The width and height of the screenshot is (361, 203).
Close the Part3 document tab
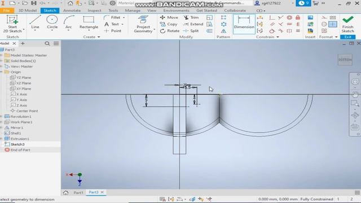[x=102, y=192]
